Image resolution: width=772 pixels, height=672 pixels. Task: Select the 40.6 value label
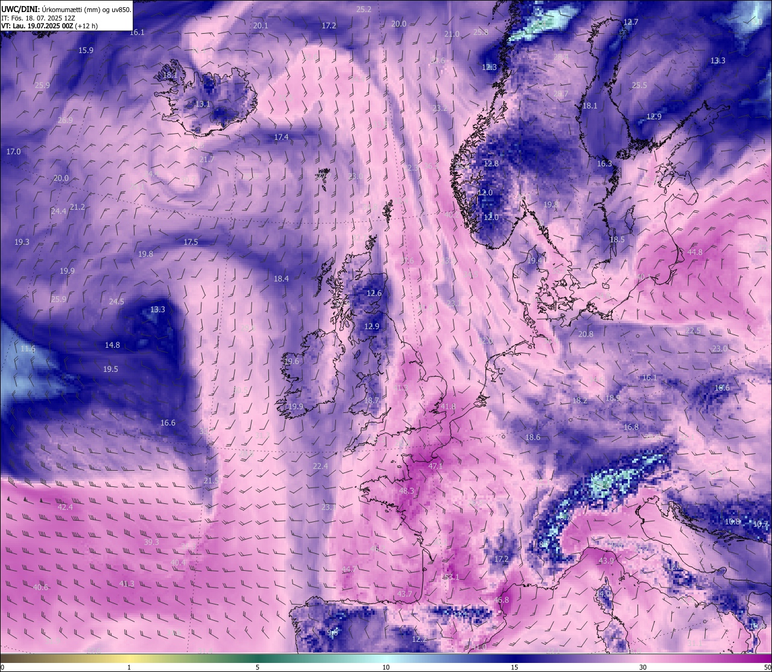pos(40,588)
